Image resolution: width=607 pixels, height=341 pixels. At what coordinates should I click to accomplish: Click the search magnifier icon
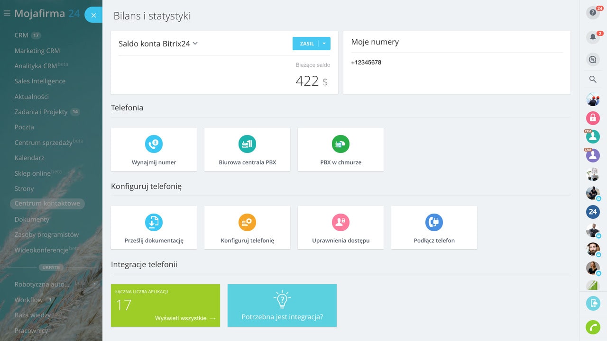[593, 80]
